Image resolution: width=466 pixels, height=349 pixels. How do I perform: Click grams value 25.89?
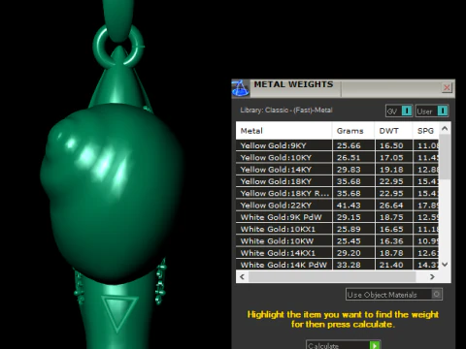point(349,229)
